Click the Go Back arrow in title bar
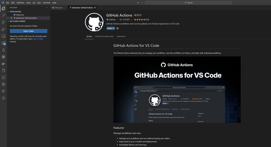 [138, 3]
